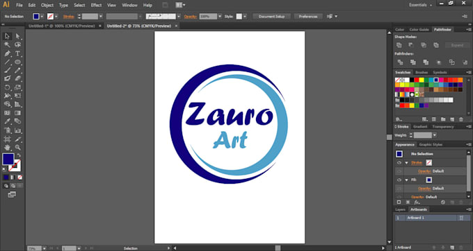Click Add New Effect fx icon
The width and height of the screenshot is (473, 251).
[x=417, y=202]
